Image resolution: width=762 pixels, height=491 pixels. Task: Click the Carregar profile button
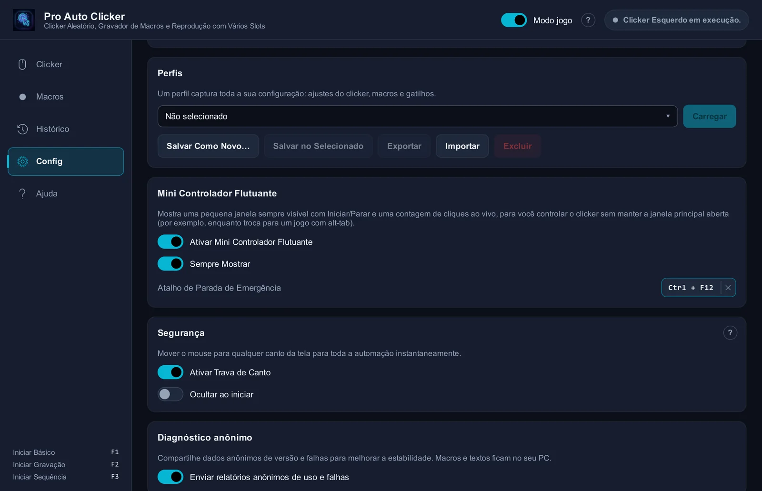tap(710, 116)
